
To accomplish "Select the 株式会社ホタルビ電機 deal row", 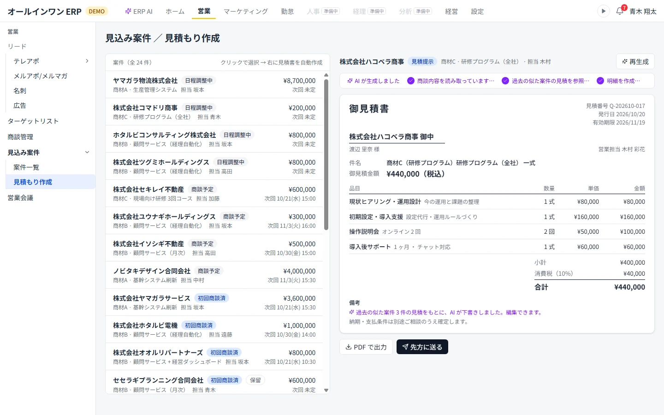I will click(214, 329).
